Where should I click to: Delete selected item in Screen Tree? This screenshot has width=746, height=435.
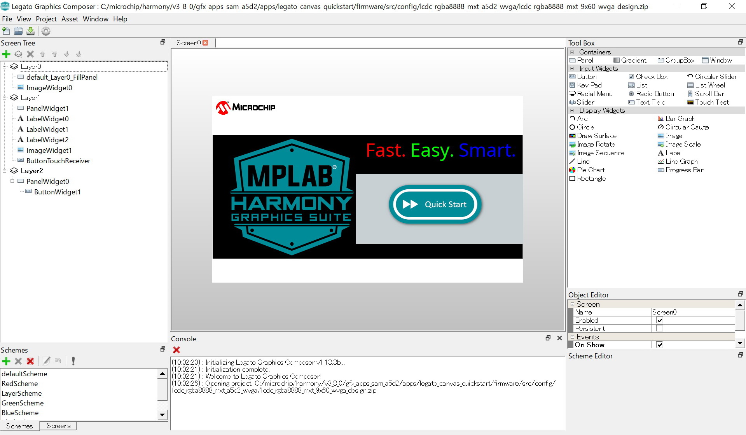(30, 54)
